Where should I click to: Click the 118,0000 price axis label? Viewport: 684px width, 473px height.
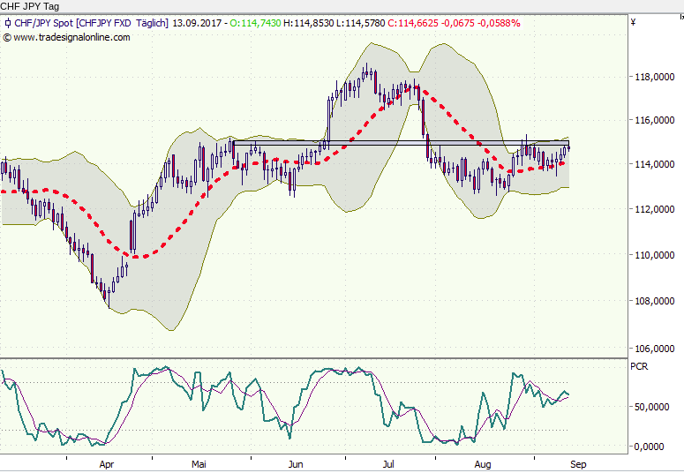[654, 78]
